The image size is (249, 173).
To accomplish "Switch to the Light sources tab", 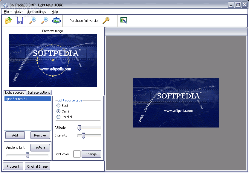I will pyautogui.click(x=15, y=92).
